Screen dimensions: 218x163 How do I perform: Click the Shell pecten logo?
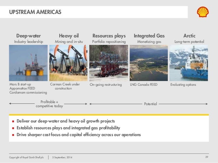tap(203, 12)
